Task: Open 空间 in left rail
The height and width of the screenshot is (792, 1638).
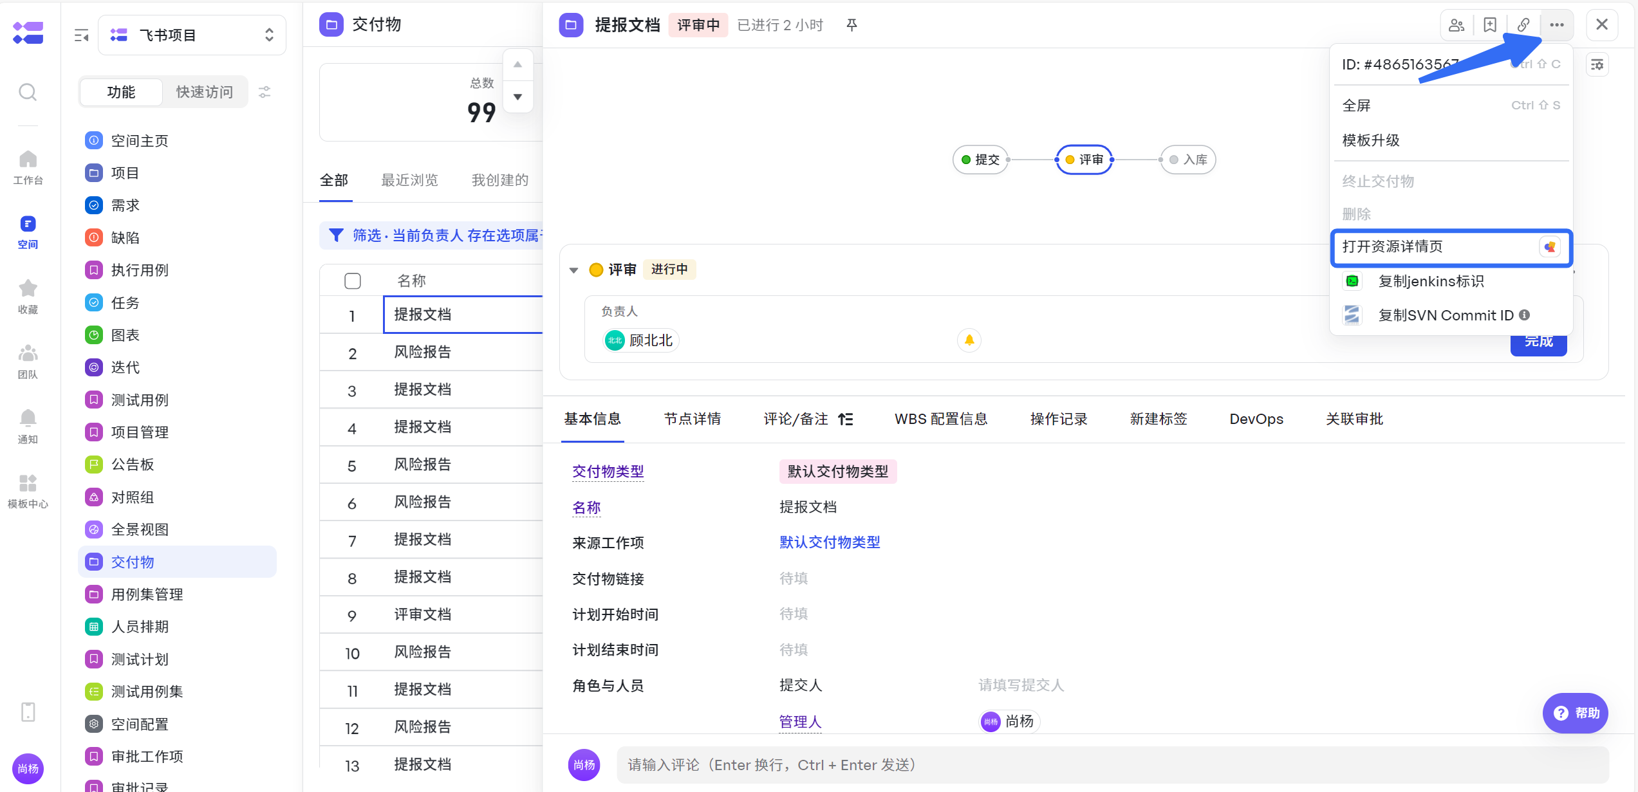Action: click(28, 232)
